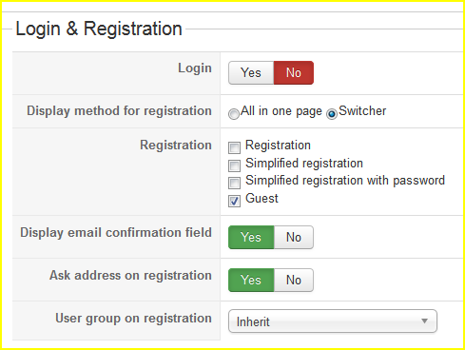This screenshot has width=465, height=350.
Task: Choose Yes for Display email confirmation field
Action: tap(251, 237)
